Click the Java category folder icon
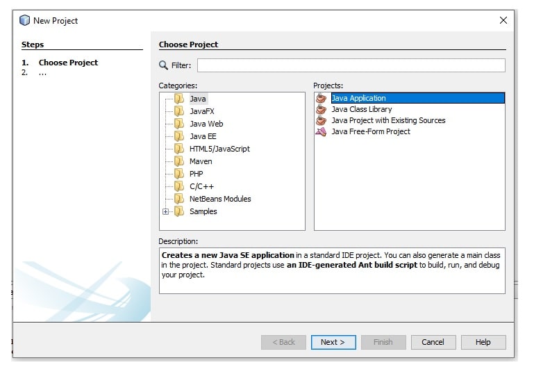This screenshot has height=374, width=534. (x=179, y=99)
